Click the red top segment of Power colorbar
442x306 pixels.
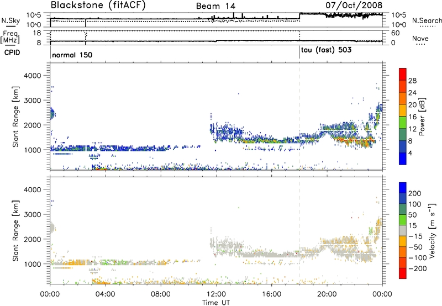[403, 74]
